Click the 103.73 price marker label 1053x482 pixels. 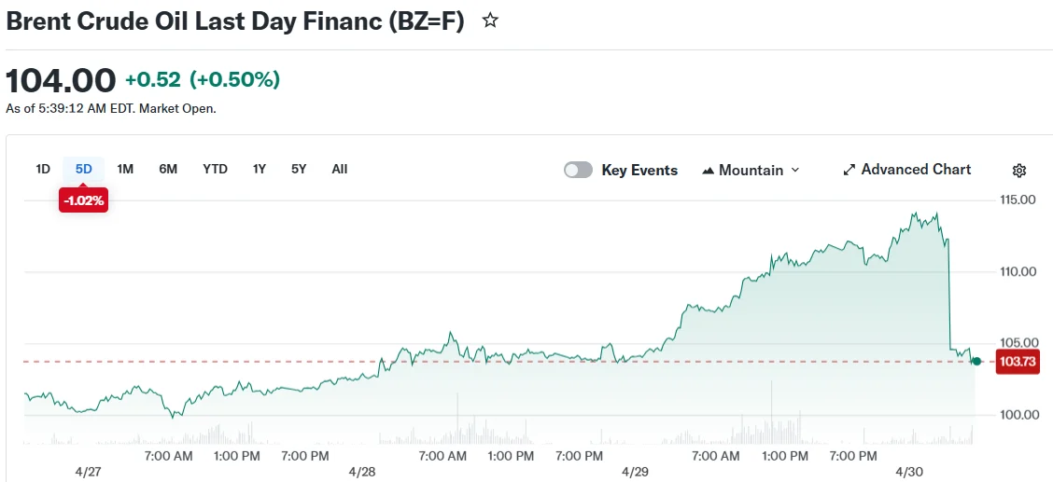coord(1017,362)
